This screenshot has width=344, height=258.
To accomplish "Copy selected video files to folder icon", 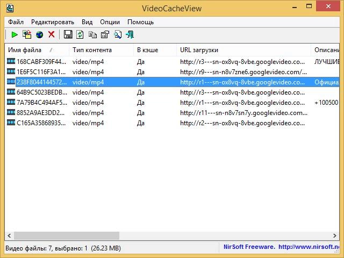I will 27,34.
